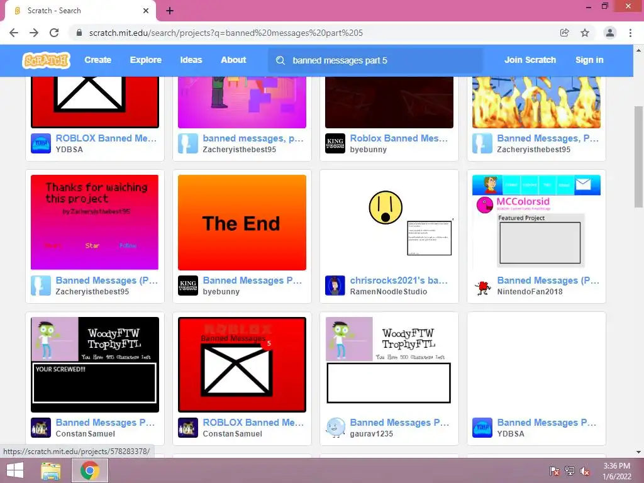
Task: Bookmark this page with the star icon
Action: [x=585, y=33]
